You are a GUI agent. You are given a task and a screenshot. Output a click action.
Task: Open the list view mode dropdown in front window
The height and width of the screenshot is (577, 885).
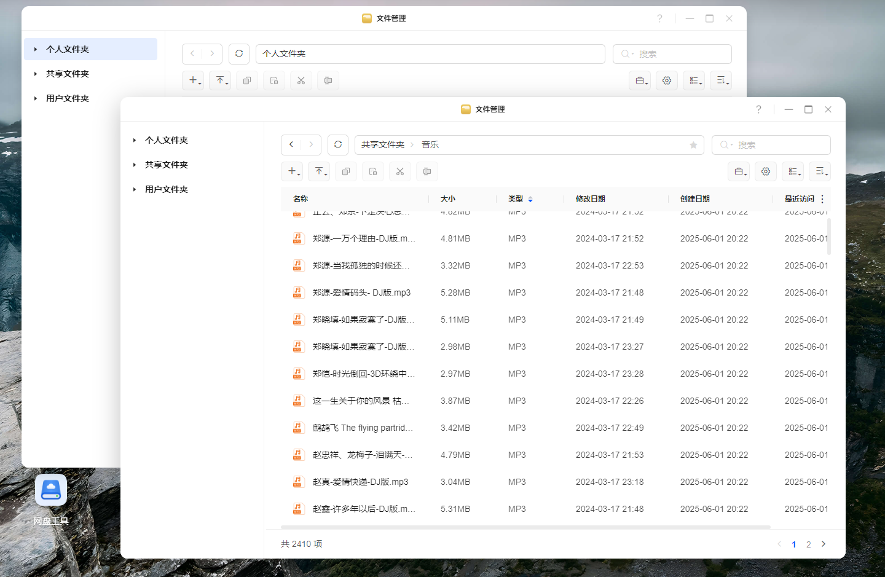coord(793,171)
